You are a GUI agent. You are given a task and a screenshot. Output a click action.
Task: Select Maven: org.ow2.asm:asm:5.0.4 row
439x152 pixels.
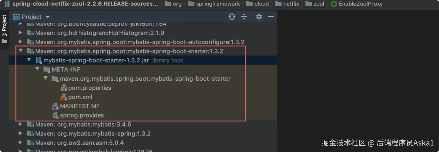(143, 143)
